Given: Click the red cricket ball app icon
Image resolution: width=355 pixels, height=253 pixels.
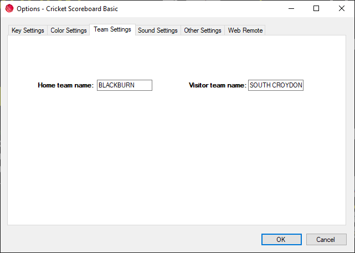Looking at the screenshot, I should coord(9,9).
